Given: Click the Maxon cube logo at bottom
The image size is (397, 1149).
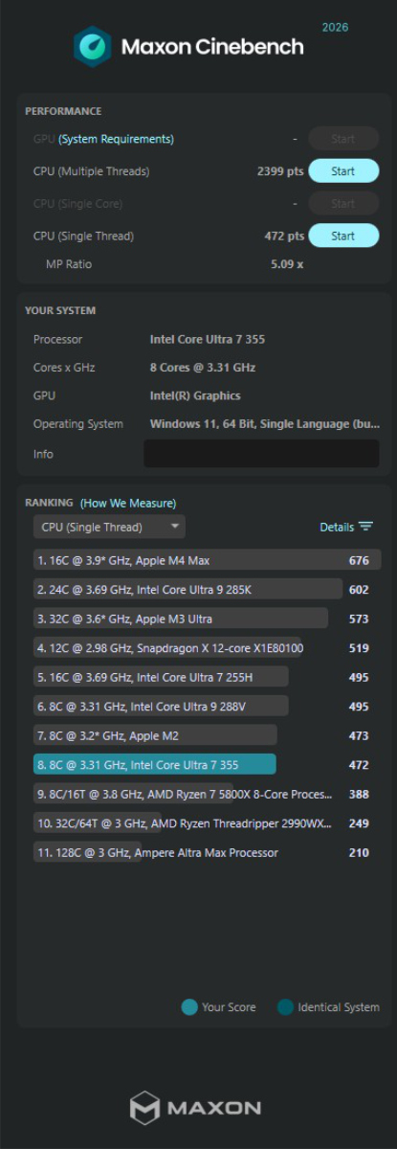Looking at the screenshot, I should pyautogui.click(x=144, y=1107).
